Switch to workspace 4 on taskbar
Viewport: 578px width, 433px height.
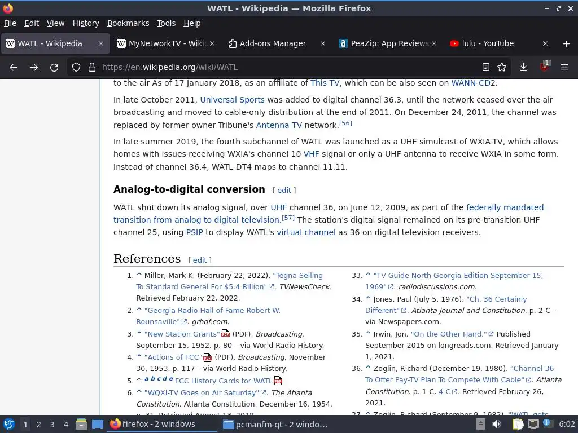tap(66, 425)
